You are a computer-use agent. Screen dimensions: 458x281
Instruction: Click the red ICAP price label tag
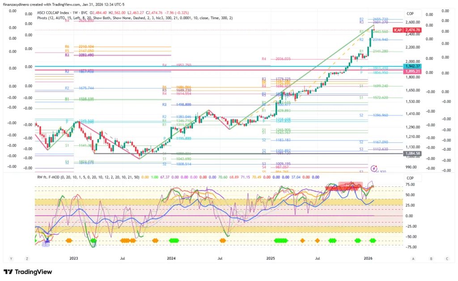[397, 30]
